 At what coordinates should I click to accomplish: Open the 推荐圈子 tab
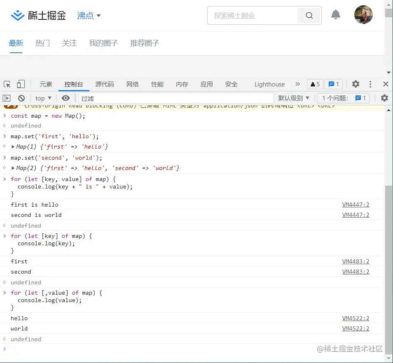pos(145,43)
